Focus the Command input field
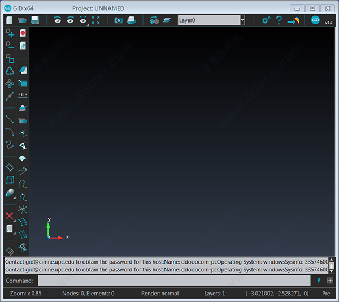Screen dimensions: 339x302 (x=174, y=281)
